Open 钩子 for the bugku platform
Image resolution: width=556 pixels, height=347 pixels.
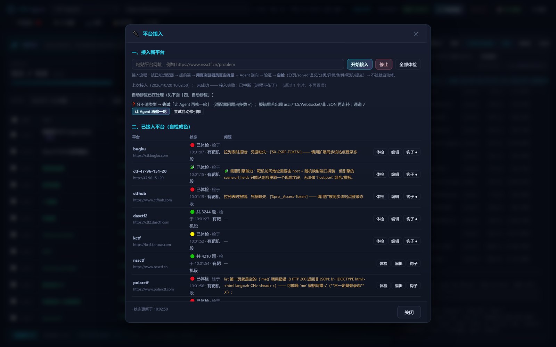[412, 152]
